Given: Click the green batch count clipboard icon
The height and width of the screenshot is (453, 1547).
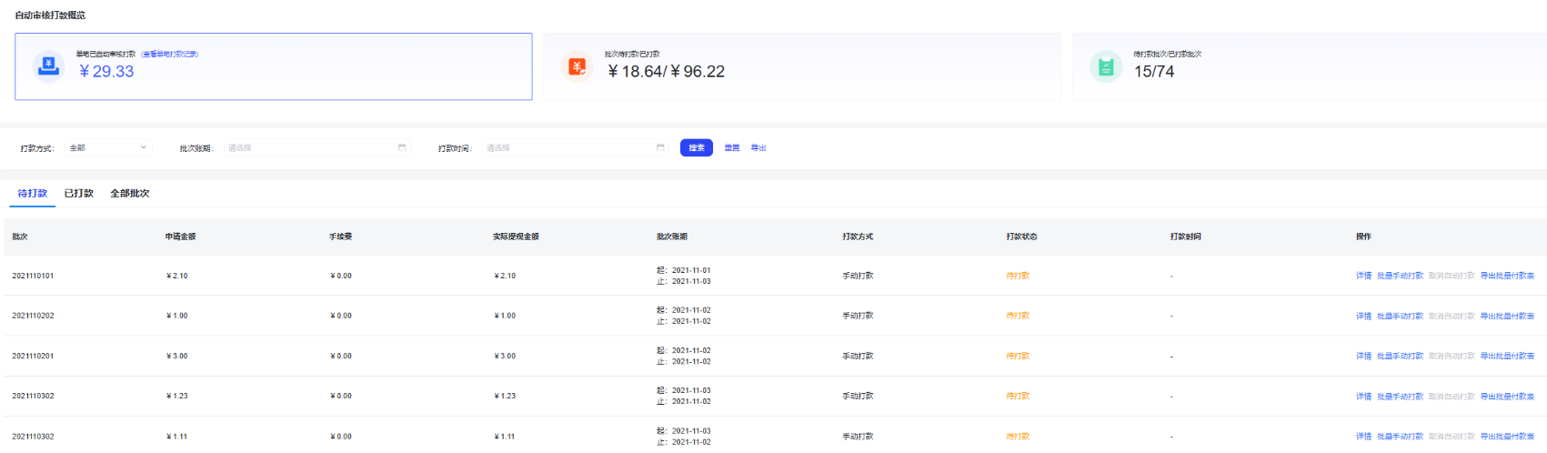Looking at the screenshot, I should [1106, 66].
